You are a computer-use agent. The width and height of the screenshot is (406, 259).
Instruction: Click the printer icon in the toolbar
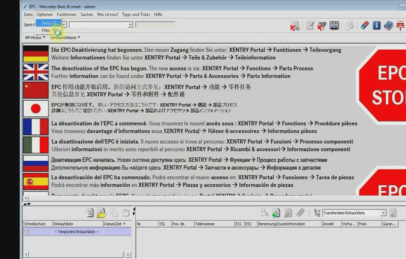point(349,26)
